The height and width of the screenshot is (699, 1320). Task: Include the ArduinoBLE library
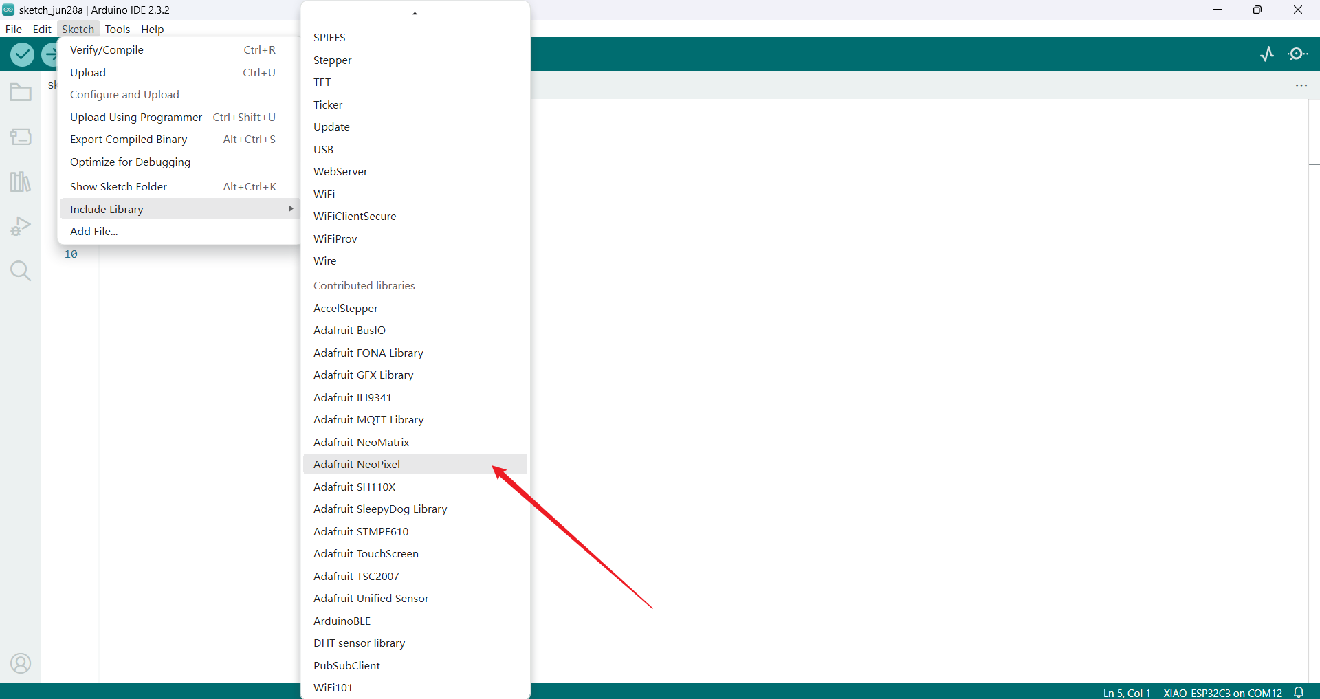pos(415,621)
